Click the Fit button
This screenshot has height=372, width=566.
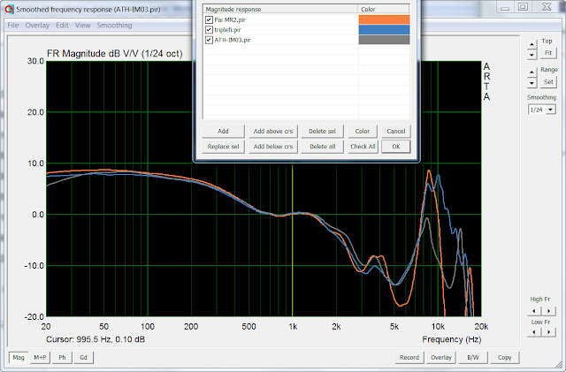[548, 53]
